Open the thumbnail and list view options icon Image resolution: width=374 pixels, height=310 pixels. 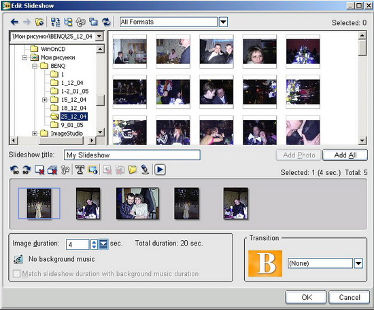pyautogui.click(x=56, y=22)
